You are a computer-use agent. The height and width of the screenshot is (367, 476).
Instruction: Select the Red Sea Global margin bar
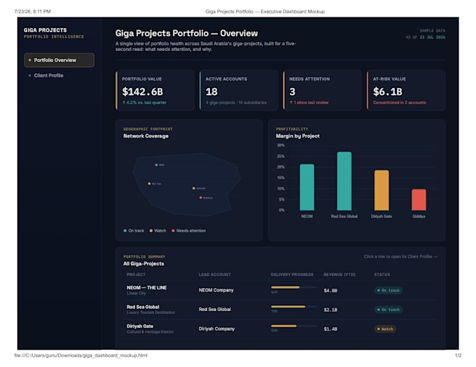click(x=344, y=181)
